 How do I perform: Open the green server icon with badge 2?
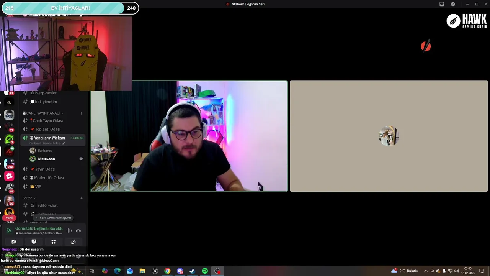[x=9, y=139]
